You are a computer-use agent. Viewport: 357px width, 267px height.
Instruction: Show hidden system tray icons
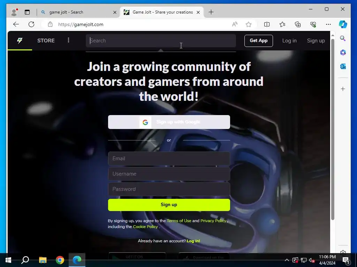point(287,260)
